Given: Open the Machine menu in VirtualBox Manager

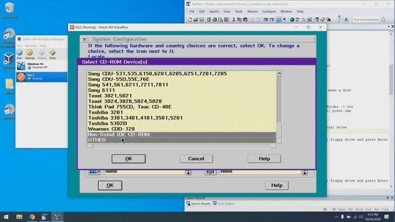Looking at the screenshot, I should coord(31,46).
